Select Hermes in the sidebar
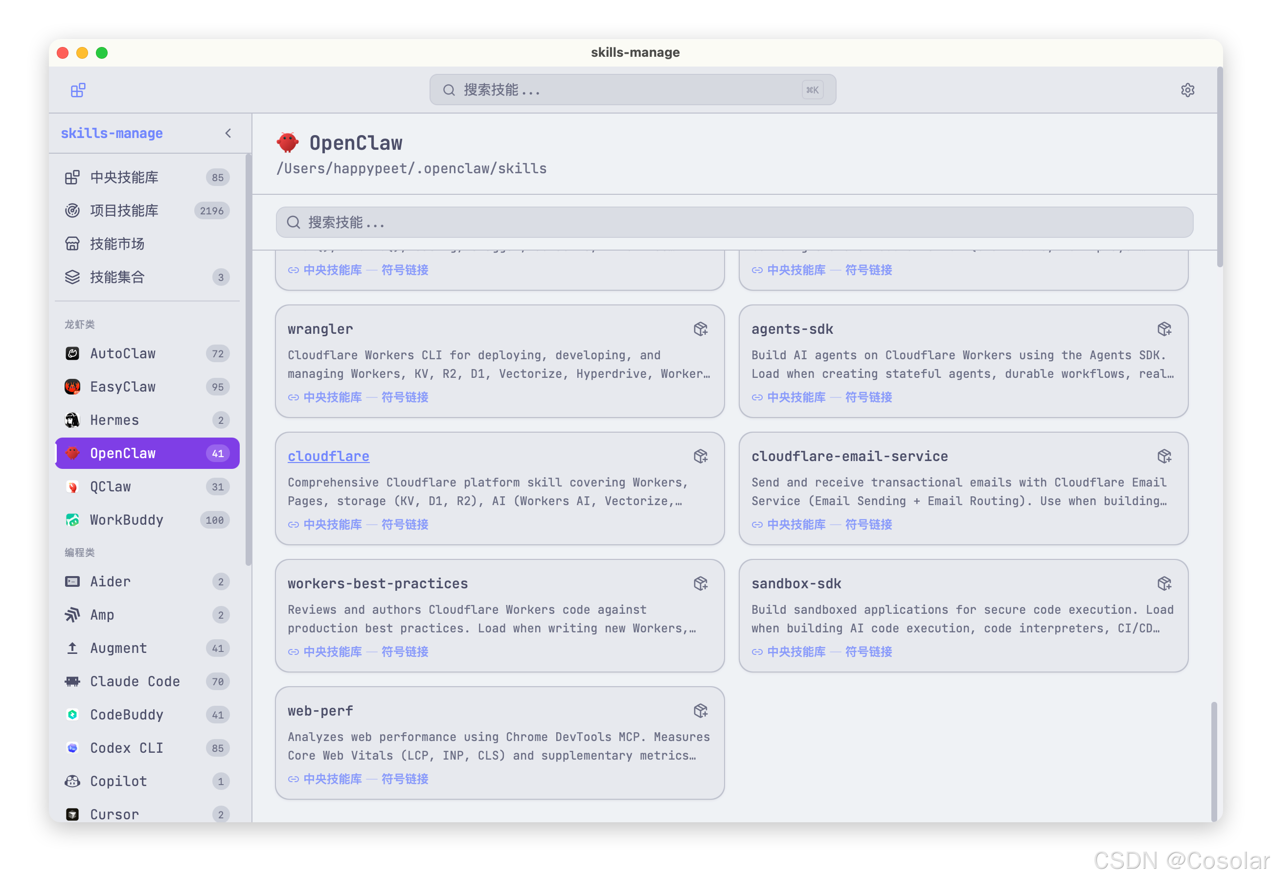 (147, 419)
